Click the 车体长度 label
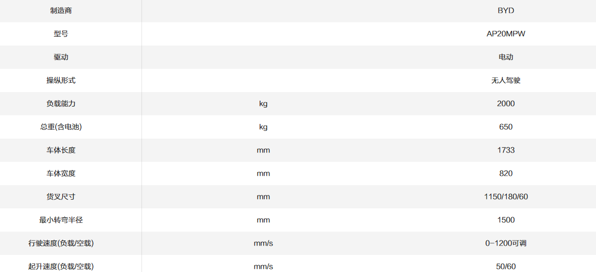 click(x=61, y=150)
